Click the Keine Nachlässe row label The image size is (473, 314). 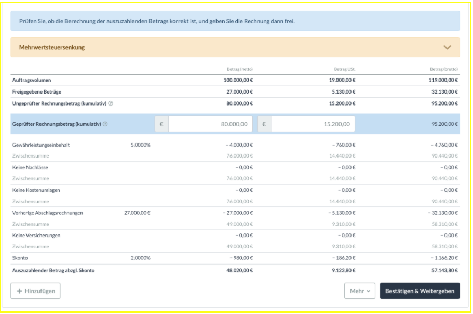click(30, 167)
